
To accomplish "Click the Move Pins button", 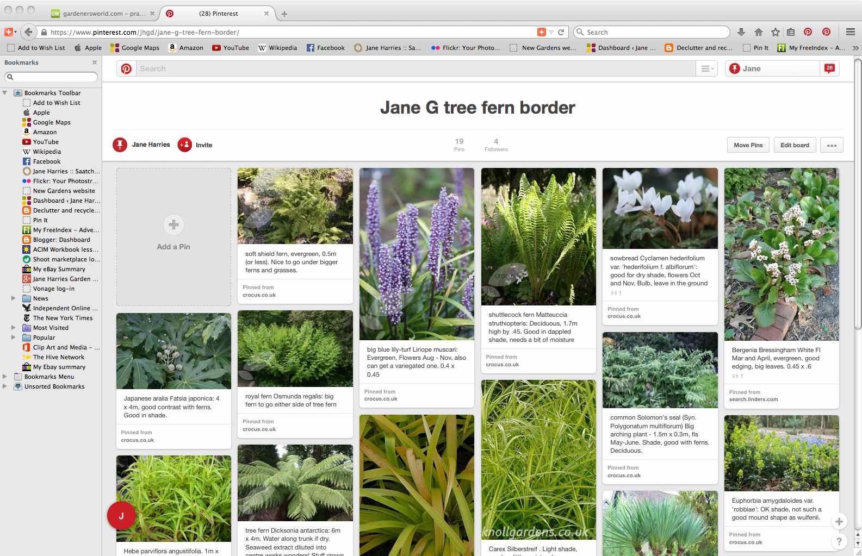I will [x=748, y=145].
